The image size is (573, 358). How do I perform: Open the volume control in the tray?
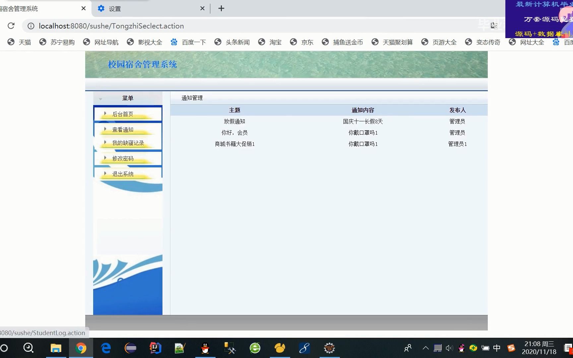coord(449,348)
